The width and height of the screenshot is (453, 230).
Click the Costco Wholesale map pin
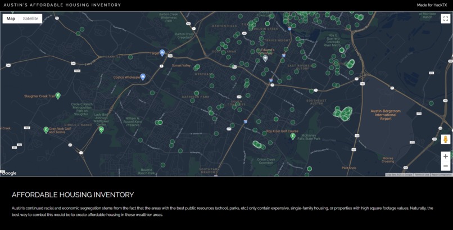pos(142,76)
